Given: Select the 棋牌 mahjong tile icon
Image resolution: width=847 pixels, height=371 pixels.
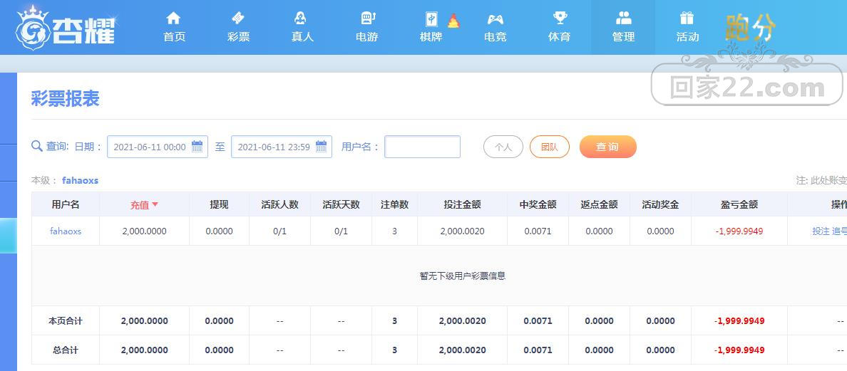Looking at the screenshot, I should coord(431,19).
